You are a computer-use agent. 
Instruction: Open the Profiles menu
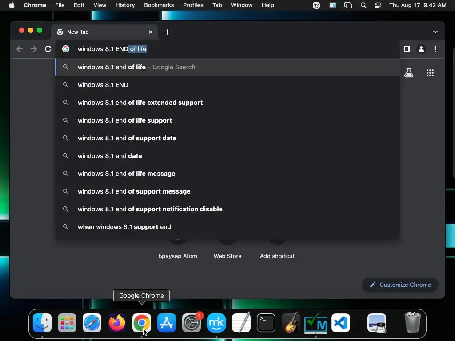pos(193,5)
